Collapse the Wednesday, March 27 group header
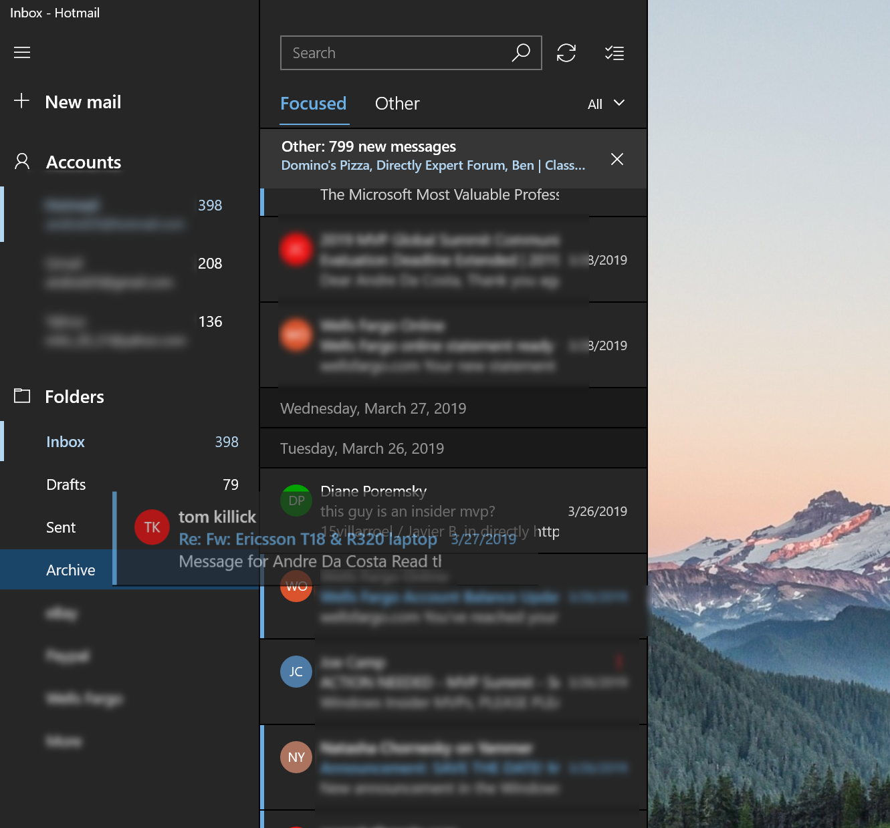 (453, 408)
